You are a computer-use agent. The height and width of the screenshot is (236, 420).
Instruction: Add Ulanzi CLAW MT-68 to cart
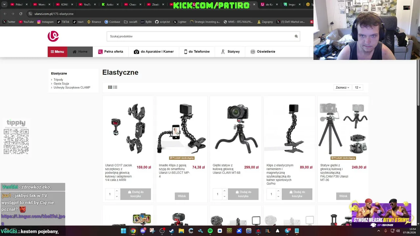click(x=243, y=194)
